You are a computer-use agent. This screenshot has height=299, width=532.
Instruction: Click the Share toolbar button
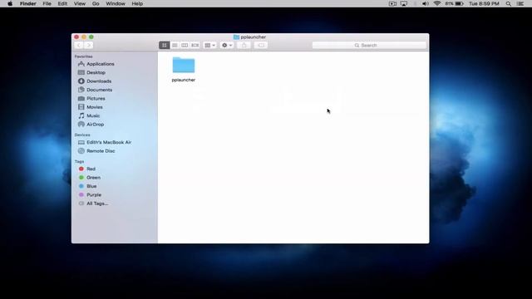point(244,45)
